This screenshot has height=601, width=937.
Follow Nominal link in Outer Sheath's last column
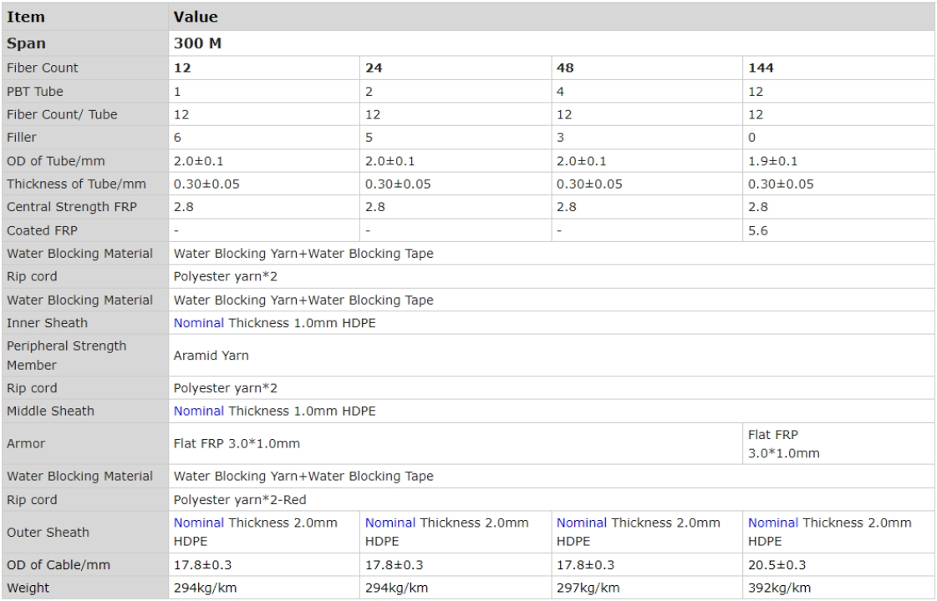pyautogui.click(x=772, y=523)
